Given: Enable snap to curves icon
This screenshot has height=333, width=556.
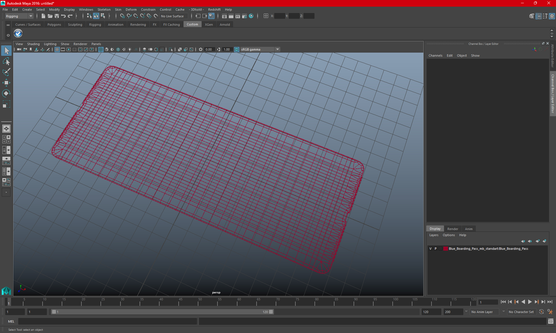Looking at the screenshot, I should tap(129, 16).
